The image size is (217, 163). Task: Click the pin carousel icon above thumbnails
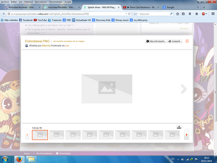[179, 127]
